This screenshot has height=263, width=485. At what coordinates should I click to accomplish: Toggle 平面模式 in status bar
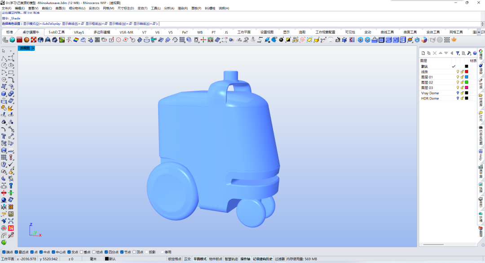click(200, 259)
